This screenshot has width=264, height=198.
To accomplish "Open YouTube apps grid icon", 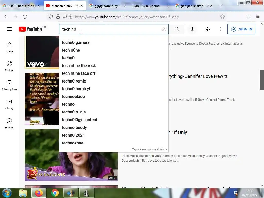I will coord(208,29).
